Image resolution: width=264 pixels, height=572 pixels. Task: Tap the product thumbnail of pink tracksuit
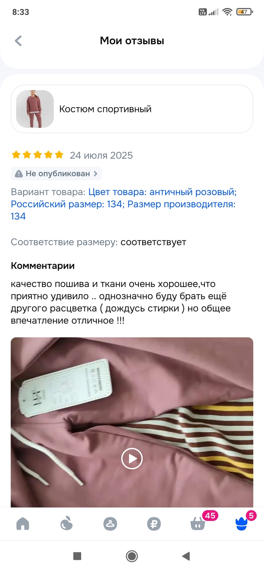click(35, 109)
